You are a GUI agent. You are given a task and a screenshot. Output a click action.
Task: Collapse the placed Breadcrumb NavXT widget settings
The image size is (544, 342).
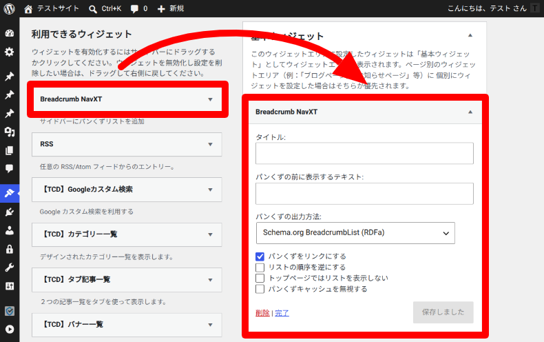[470, 112]
